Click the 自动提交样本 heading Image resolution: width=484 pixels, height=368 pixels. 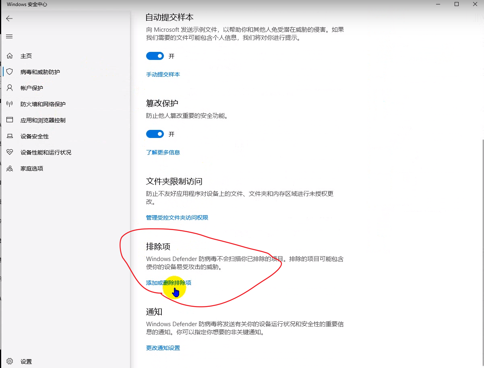170,17
